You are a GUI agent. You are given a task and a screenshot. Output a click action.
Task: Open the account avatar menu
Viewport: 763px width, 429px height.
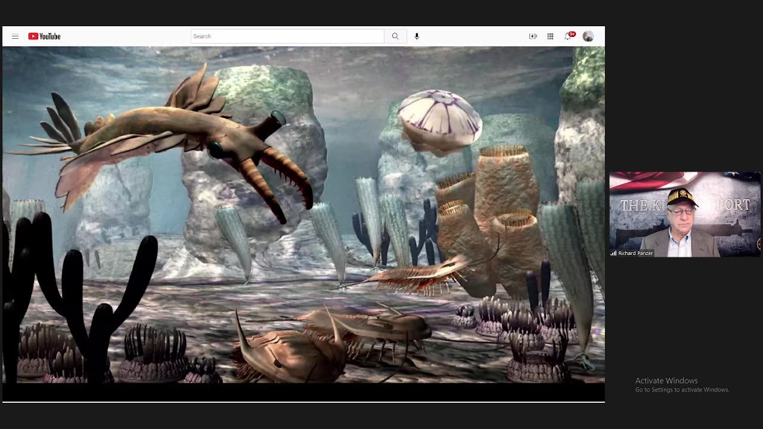pyautogui.click(x=588, y=36)
